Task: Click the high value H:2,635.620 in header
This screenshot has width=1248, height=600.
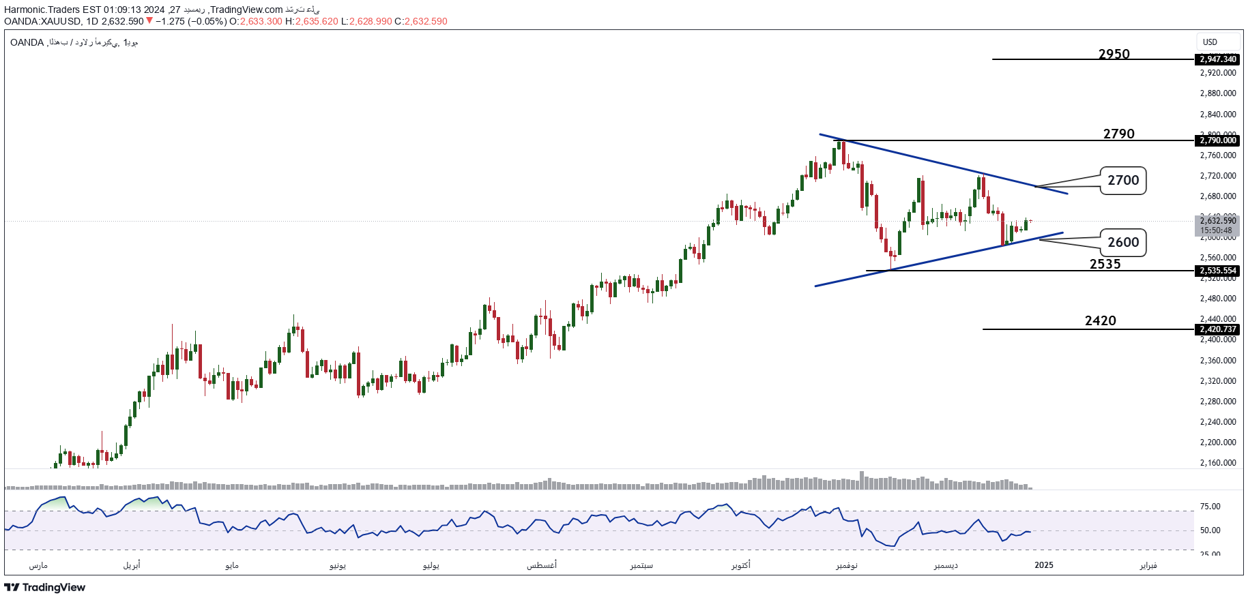Action: [312, 21]
